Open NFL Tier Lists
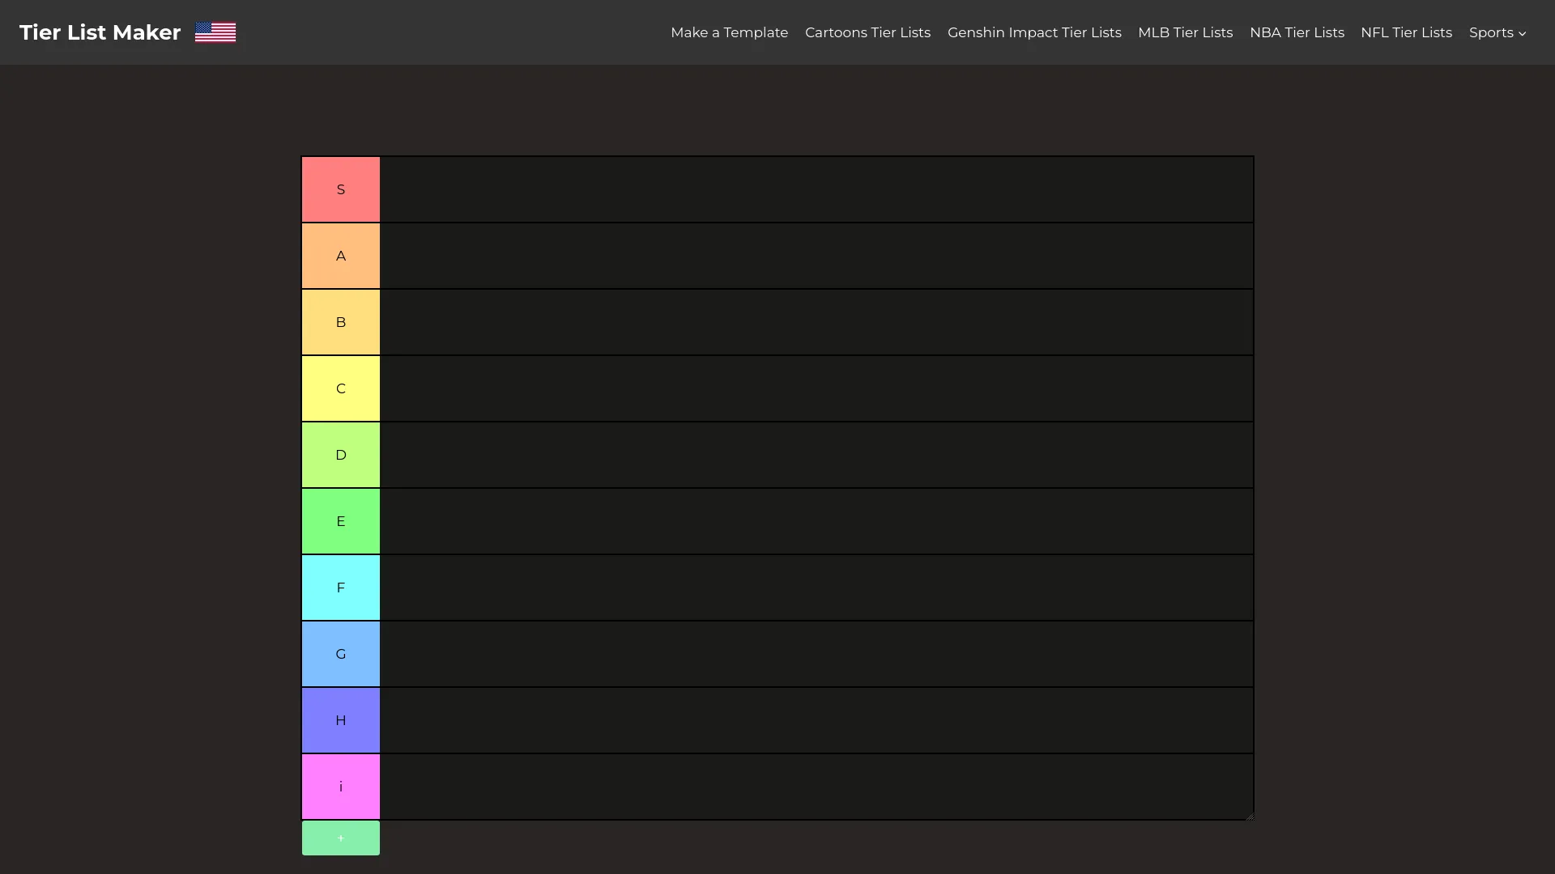Image resolution: width=1555 pixels, height=874 pixels. (x=1406, y=32)
